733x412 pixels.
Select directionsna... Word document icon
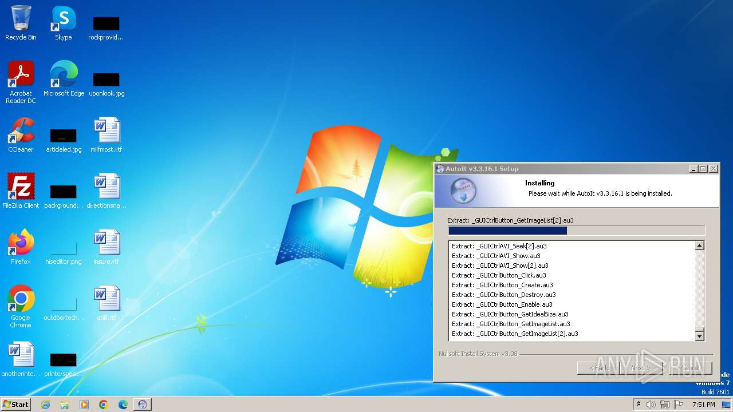coord(107,191)
